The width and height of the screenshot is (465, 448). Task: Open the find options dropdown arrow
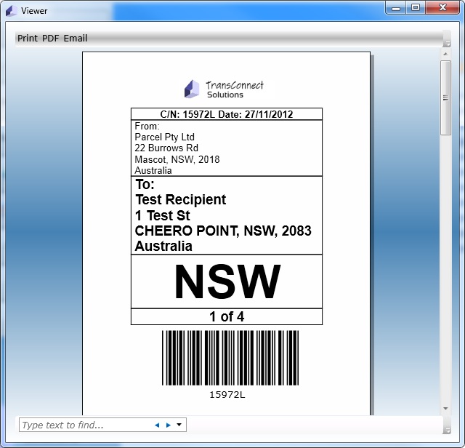tap(179, 425)
